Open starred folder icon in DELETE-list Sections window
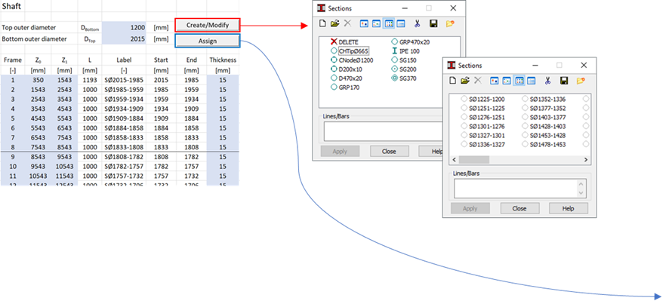 coord(451,23)
